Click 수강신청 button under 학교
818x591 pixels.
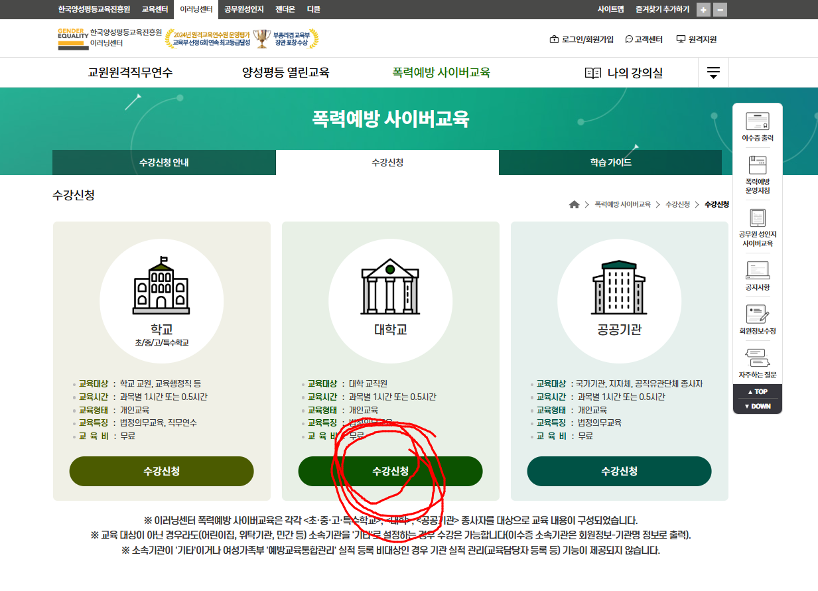point(161,471)
